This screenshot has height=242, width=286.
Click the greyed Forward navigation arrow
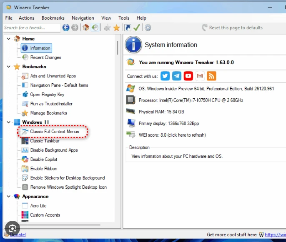(x=75, y=27)
